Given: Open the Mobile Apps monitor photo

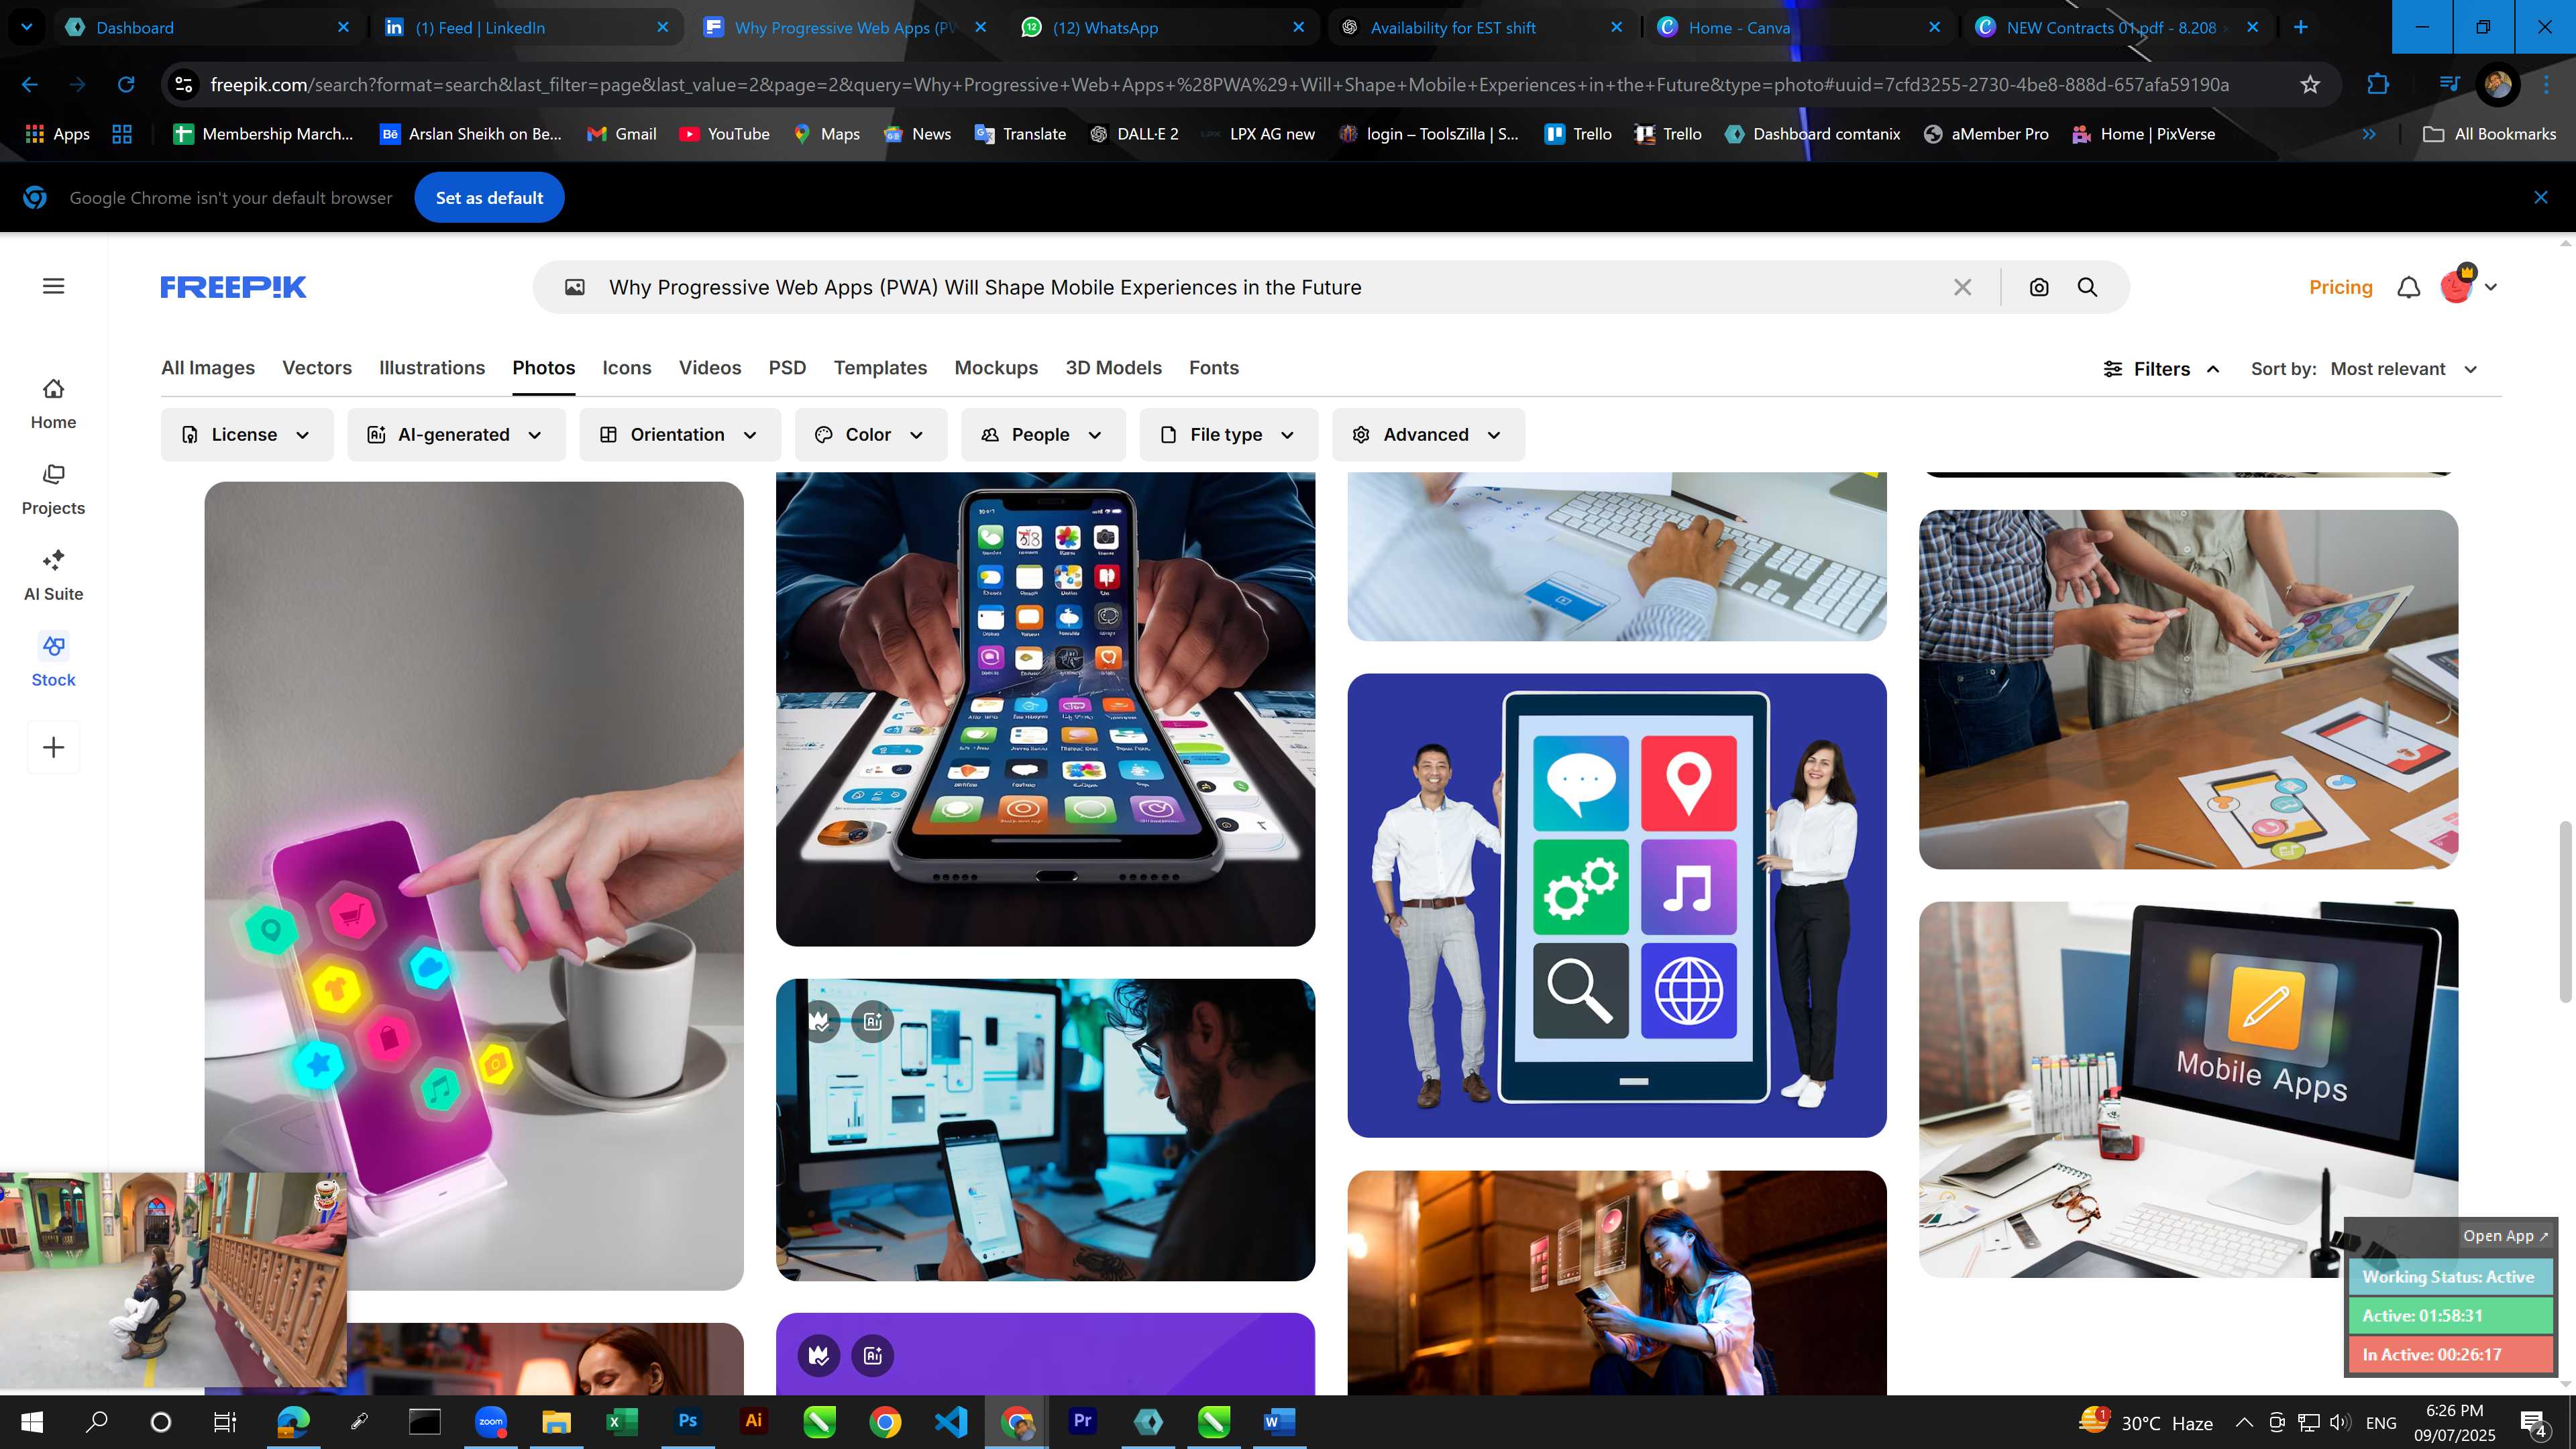Looking at the screenshot, I should [2188, 1088].
